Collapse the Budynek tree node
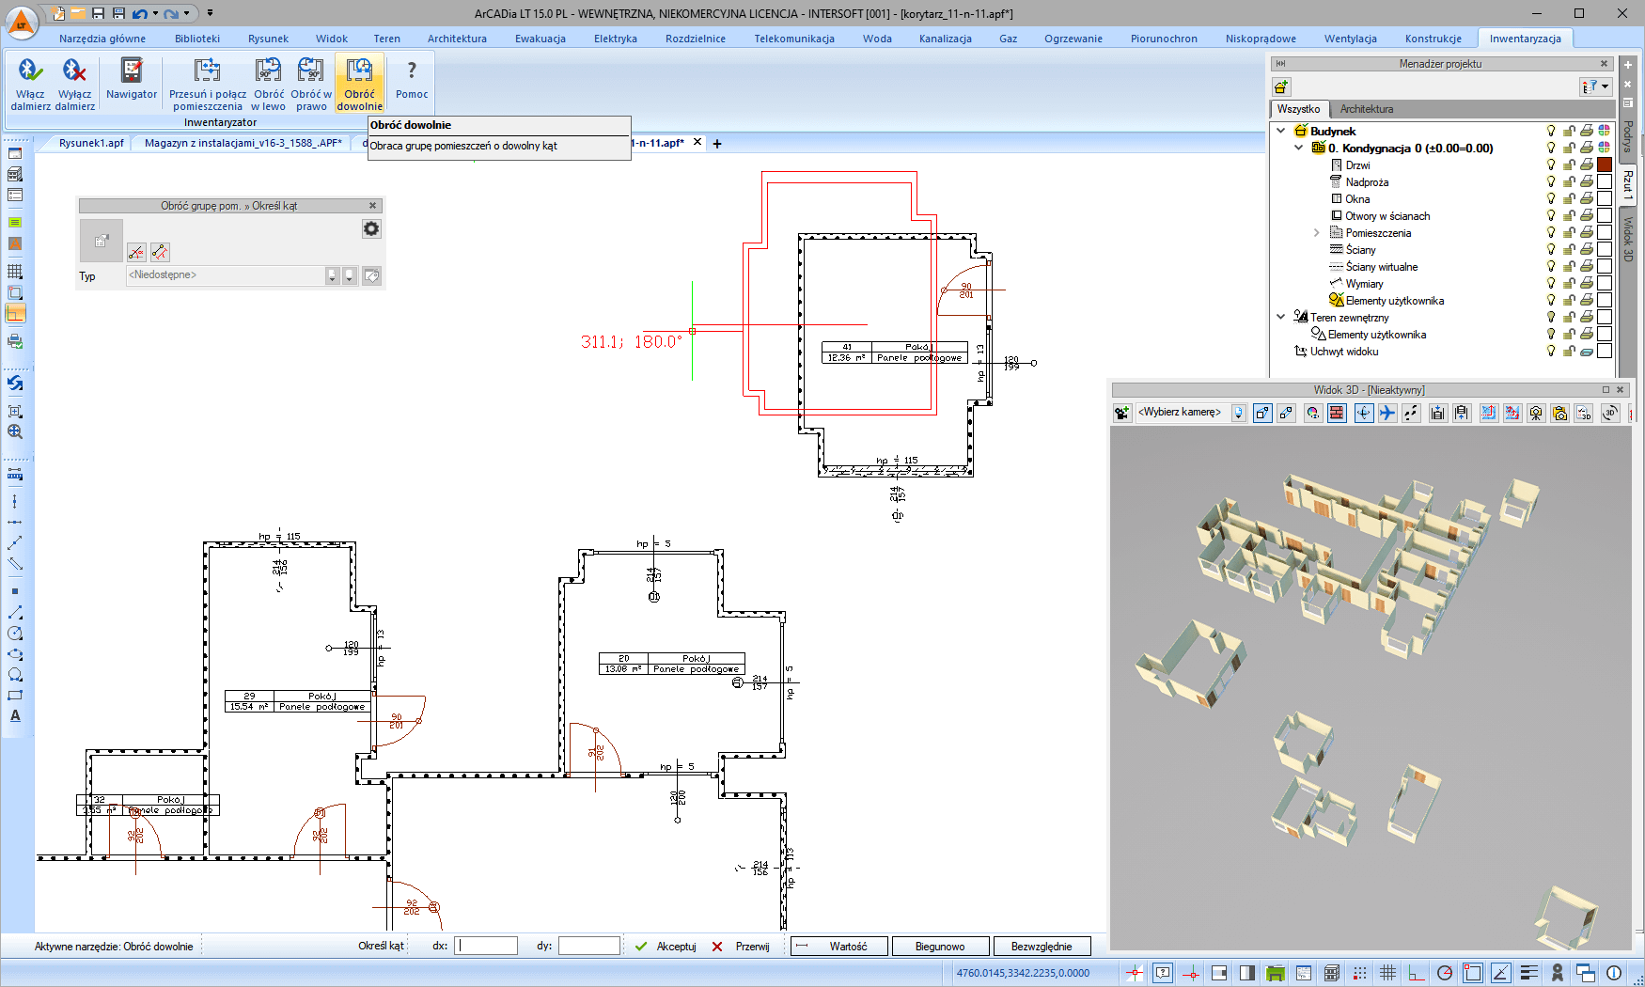This screenshot has height=987, width=1645. pos(1281,131)
